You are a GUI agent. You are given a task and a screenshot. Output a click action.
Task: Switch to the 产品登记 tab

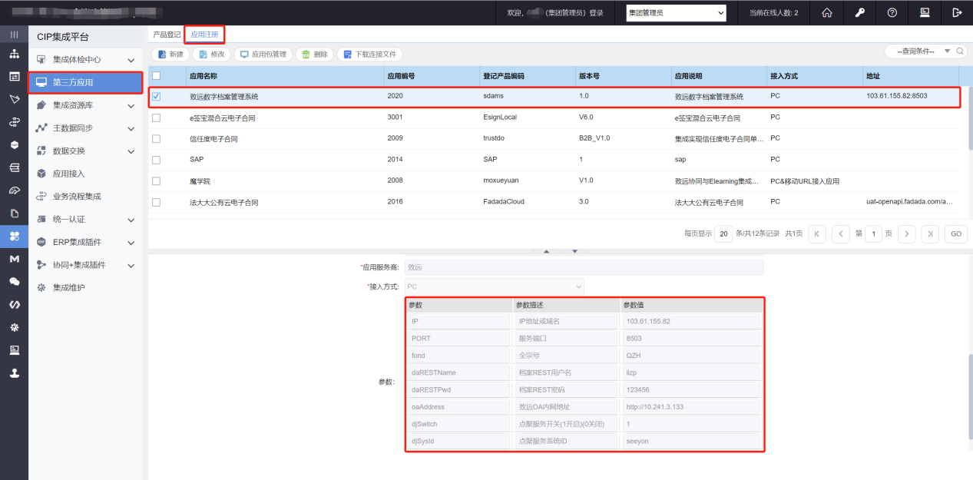[x=167, y=35]
